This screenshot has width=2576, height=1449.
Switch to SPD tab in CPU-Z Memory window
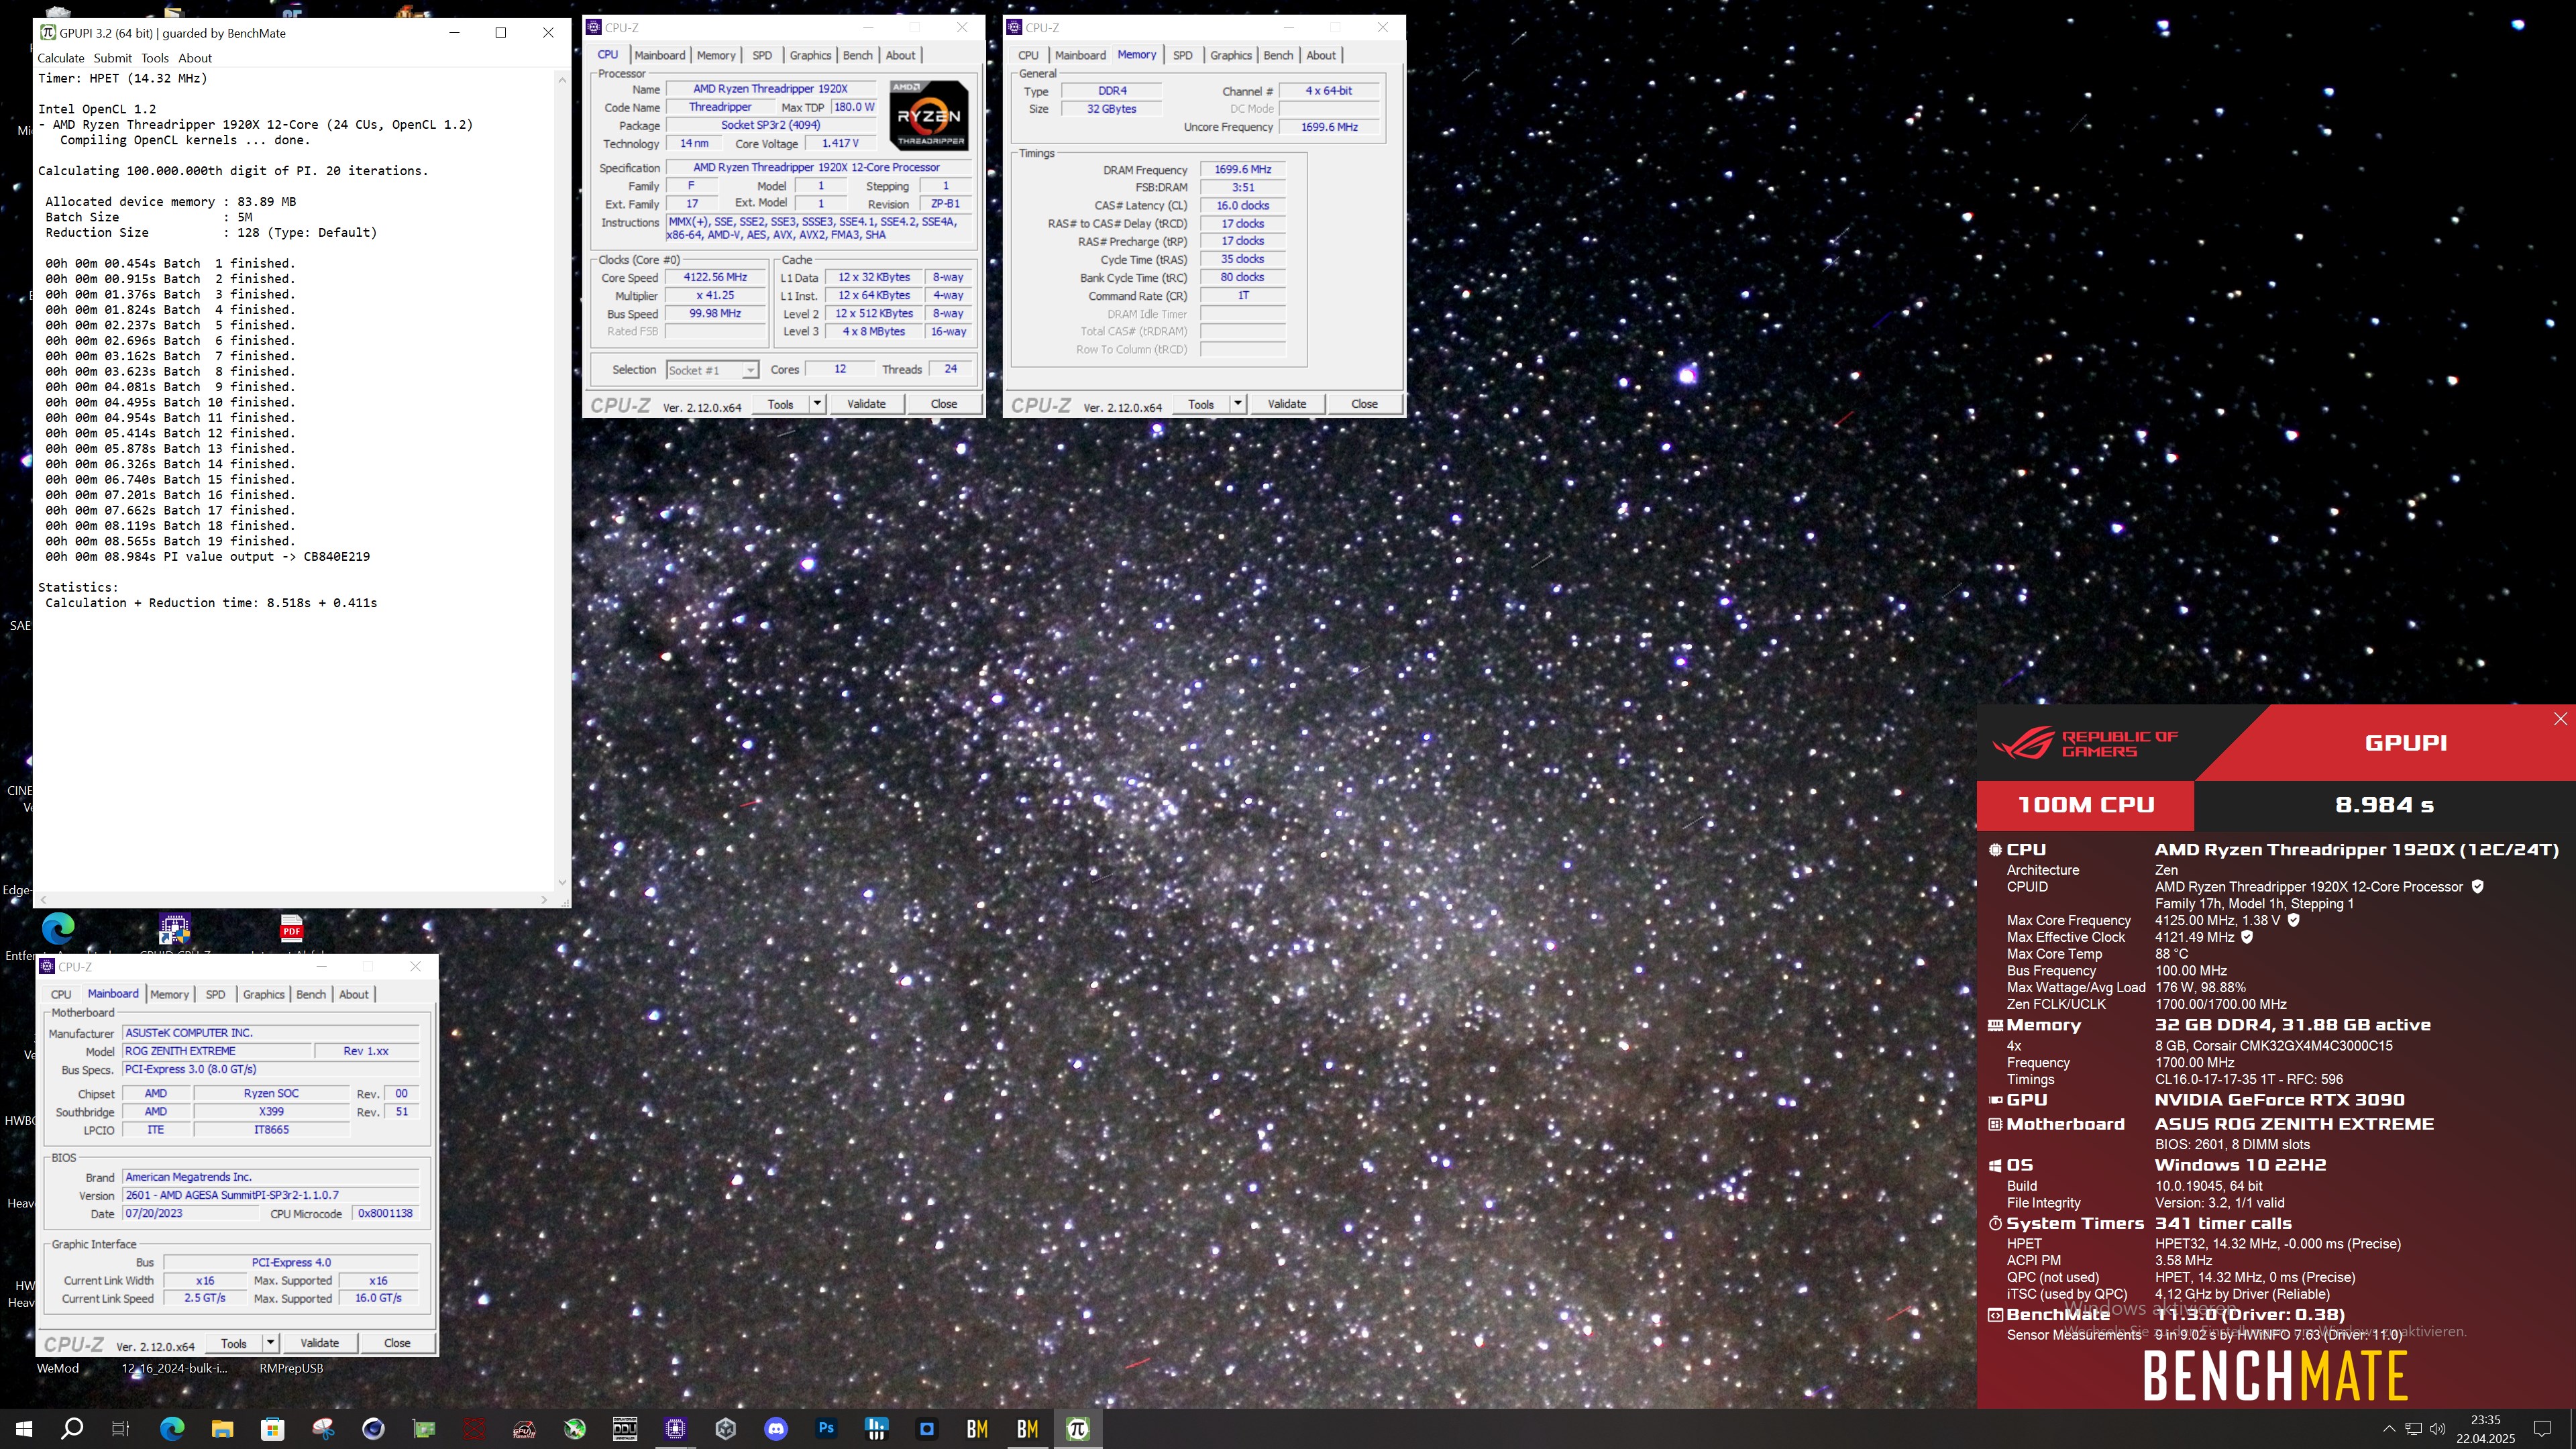point(1183,55)
